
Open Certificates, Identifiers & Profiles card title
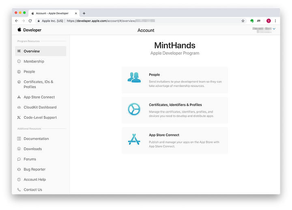click(175, 105)
